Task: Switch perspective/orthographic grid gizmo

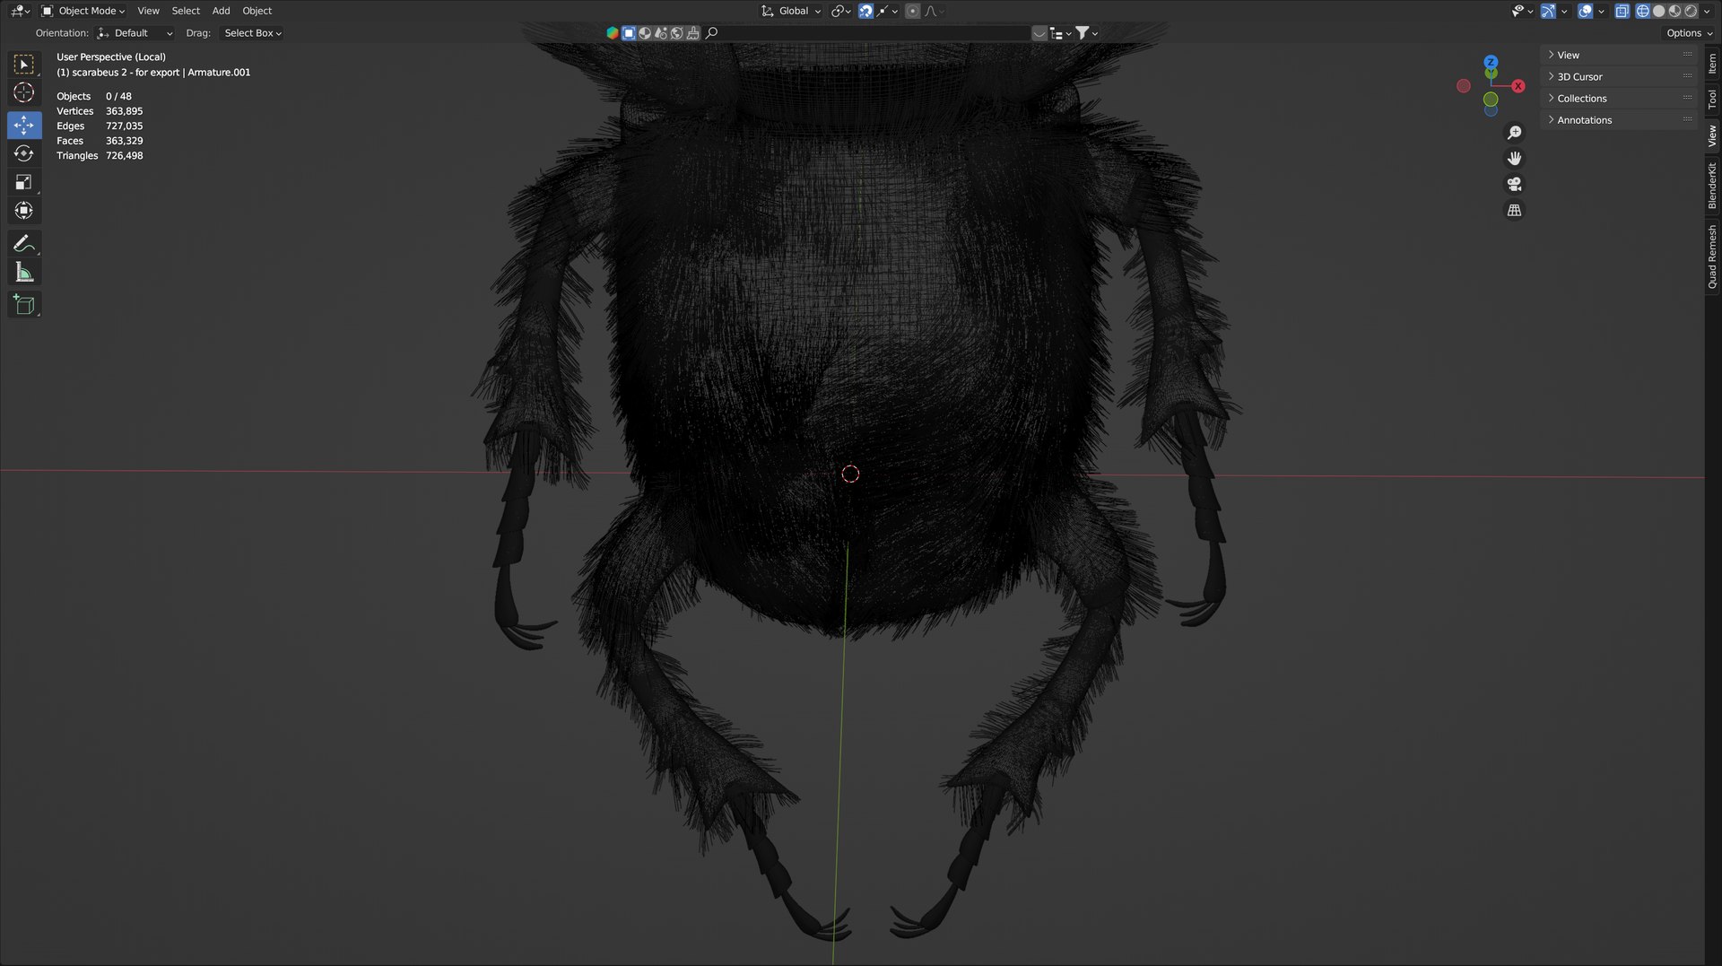Action: [x=1514, y=210]
